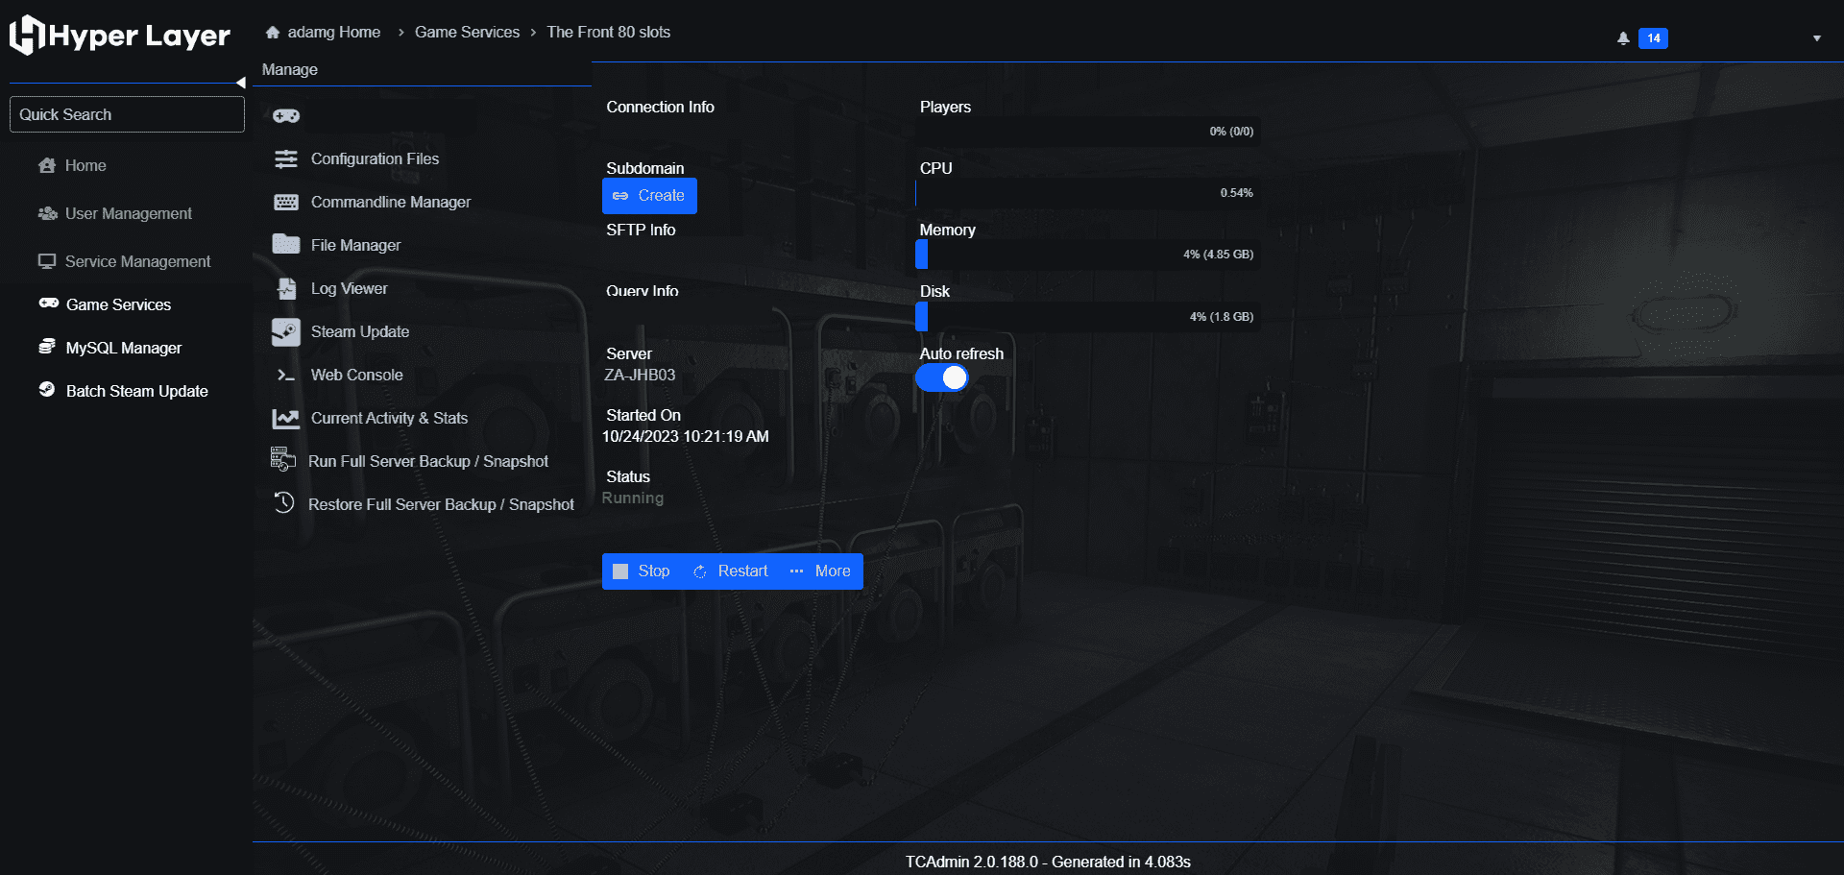Screen dimensions: 1844x875
Task: Open the notifications bell icon
Action: (x=1623, y=38)
